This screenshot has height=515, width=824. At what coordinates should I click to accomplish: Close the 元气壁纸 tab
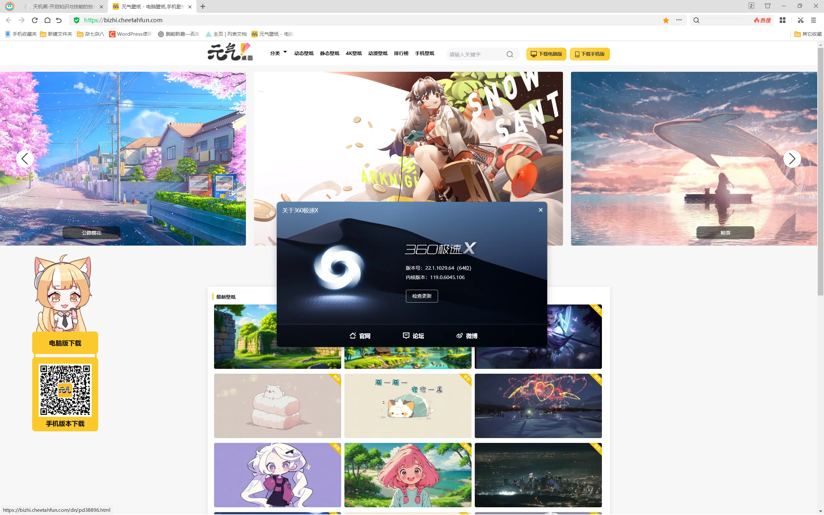pyautogui.click(x=190, y=6)
